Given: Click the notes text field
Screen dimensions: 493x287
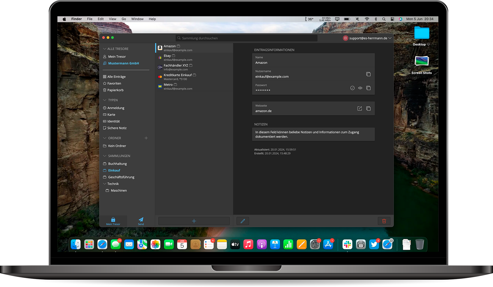Looking at the screenshot, I should pyautogui.click(x=313, y=134).
